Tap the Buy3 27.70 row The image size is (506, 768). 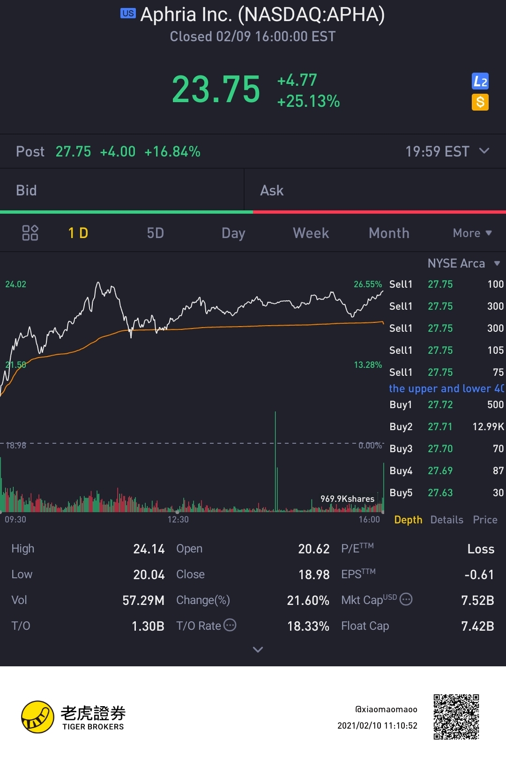446,448
